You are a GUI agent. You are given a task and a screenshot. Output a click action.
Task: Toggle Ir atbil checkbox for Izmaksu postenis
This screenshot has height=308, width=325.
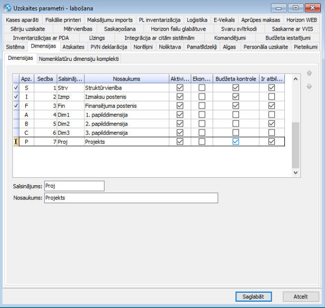pos(272,97)
